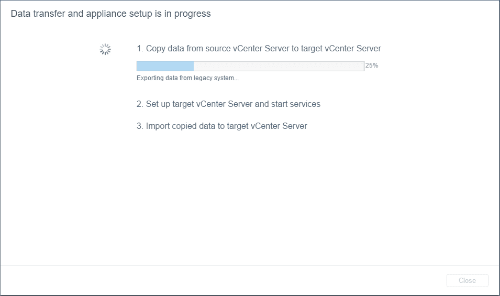Click the number 1 of the first step
500x296 pixels.
pyautogui.click(x=140, y=49)
